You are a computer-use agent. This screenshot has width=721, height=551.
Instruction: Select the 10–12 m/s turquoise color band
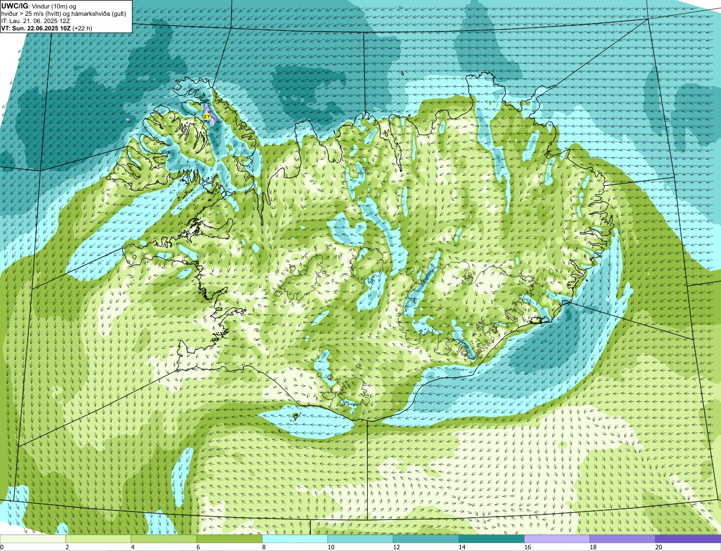[x=360, y=539]
